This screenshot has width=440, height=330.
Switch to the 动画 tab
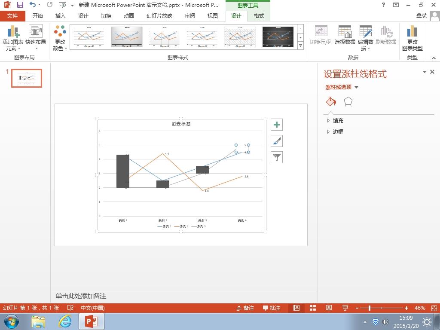click(x=129, y=16)
